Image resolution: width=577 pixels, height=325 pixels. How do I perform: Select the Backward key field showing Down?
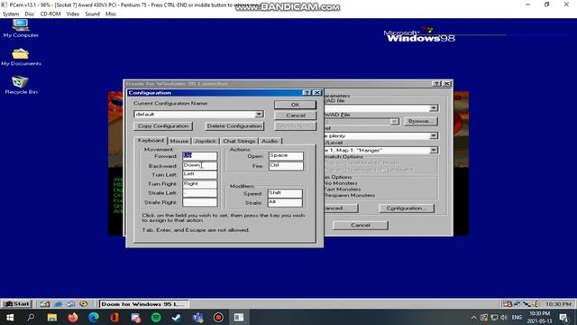(x=200, y=165)
